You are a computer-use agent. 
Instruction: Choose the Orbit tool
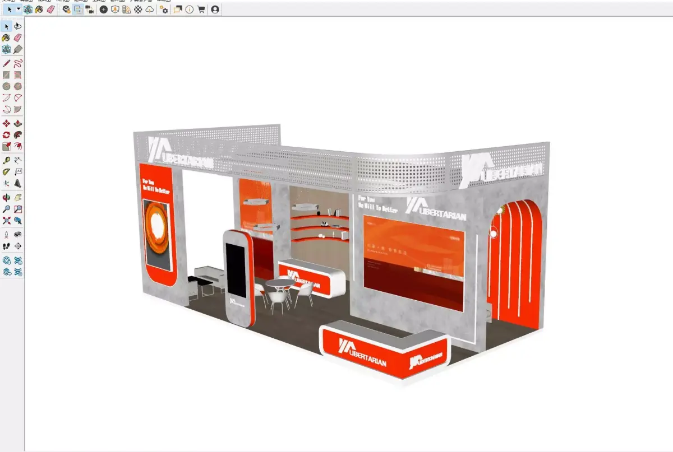[x=6, y=197]
